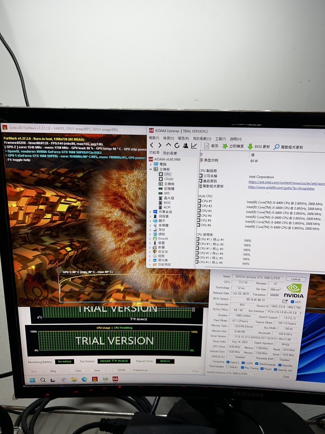Click the 立即購買 buy now button
Image resolution: width=325 pixels, height=434 pixels.
point(233,146)
